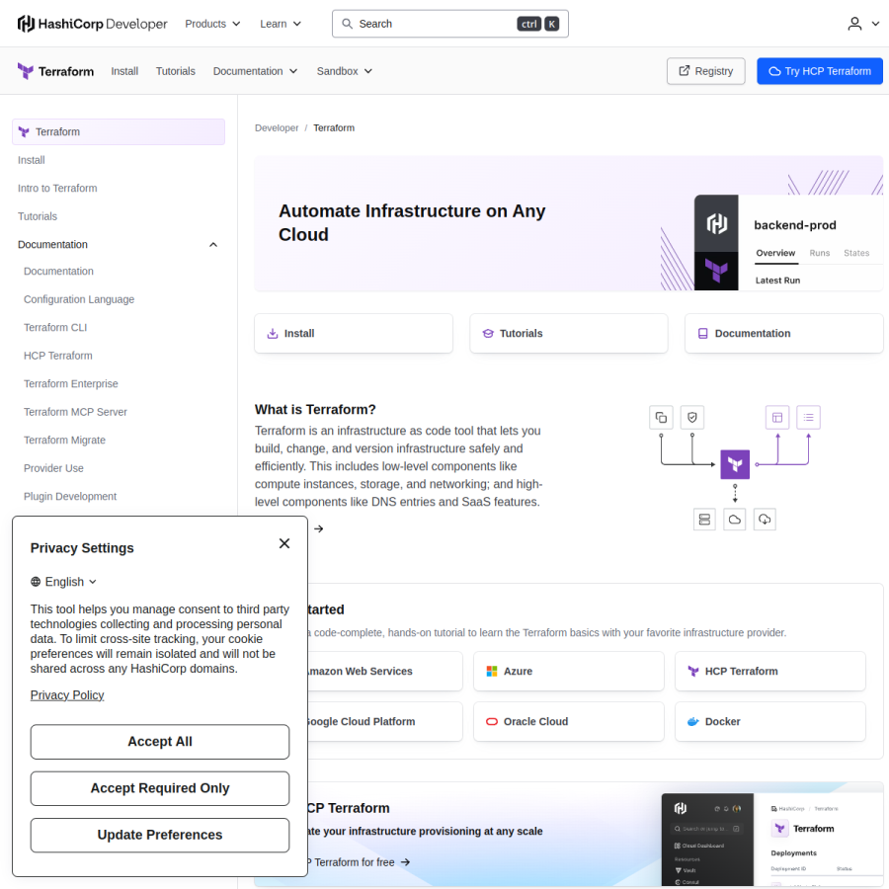Click sidebar Tutorials link
The height and width of the screenshot is (889, 889).
click(x=38, y=216)
